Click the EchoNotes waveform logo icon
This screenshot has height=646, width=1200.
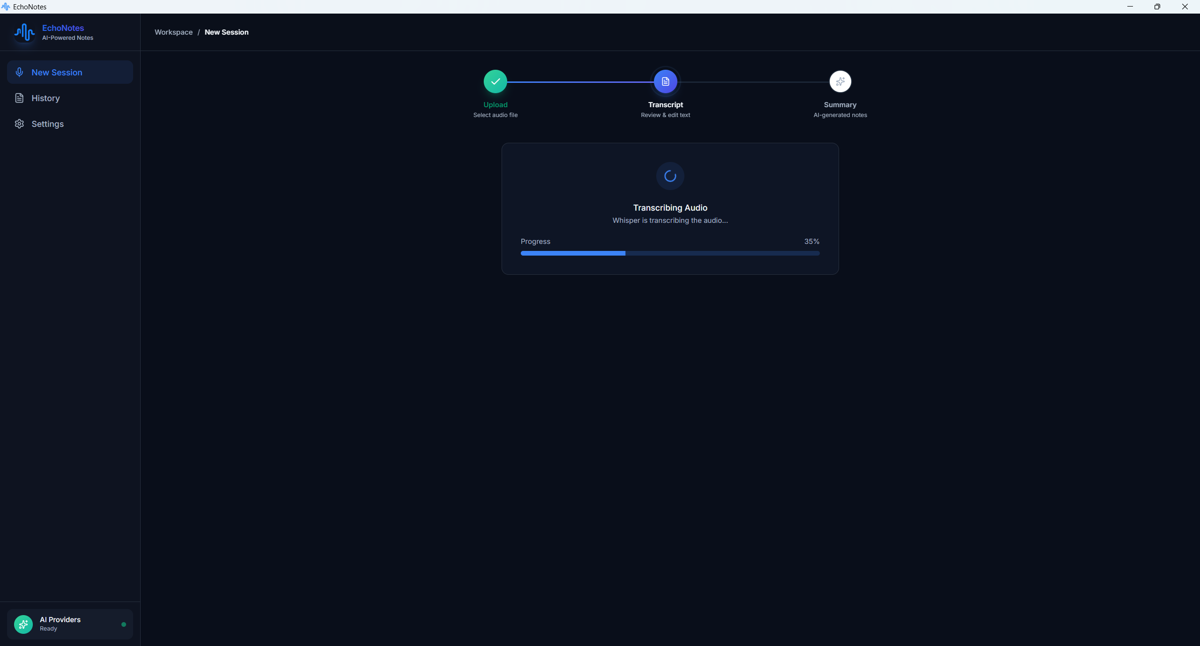24,32
